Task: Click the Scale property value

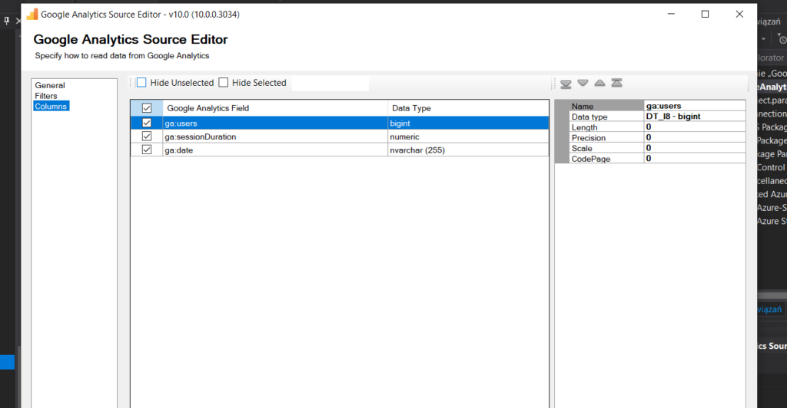Action: point(695,148)
